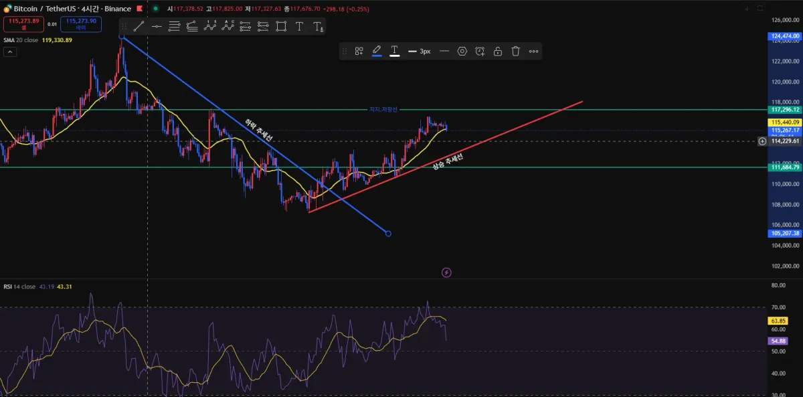Click the SMA 20 close indicator legend
Image resolution: width=803 pixels, height=397 pixels.
[37, 40]
